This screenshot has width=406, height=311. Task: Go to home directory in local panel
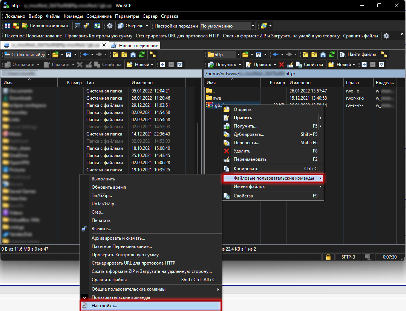pos(133,55)
